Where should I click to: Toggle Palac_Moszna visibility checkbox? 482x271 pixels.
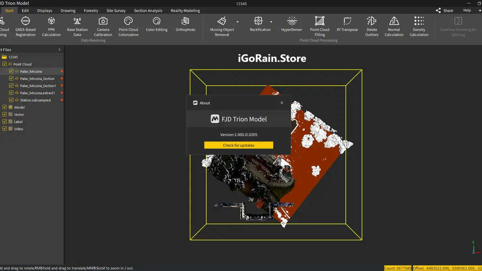[x=11, y=71]
